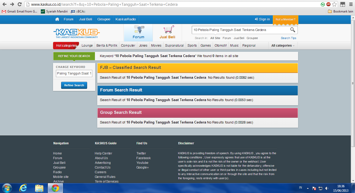Open Games category
This screenshot has height=193, width=355.
point(206,46)
